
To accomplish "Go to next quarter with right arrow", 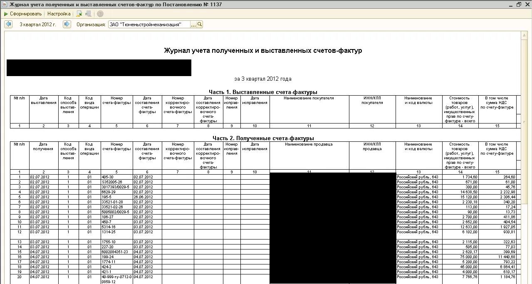I will (x=67, y=25).
